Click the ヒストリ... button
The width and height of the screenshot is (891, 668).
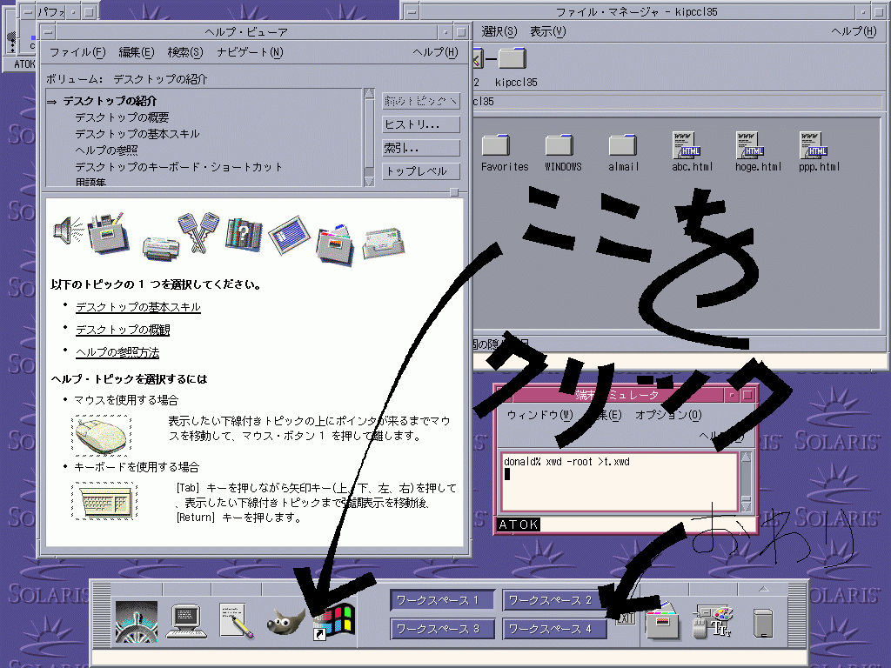[421, 124]
